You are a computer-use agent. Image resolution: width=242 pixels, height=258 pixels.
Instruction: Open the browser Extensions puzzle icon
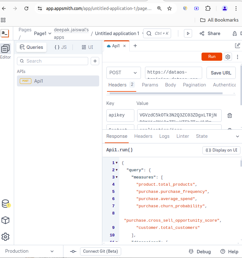coord(208,8)
